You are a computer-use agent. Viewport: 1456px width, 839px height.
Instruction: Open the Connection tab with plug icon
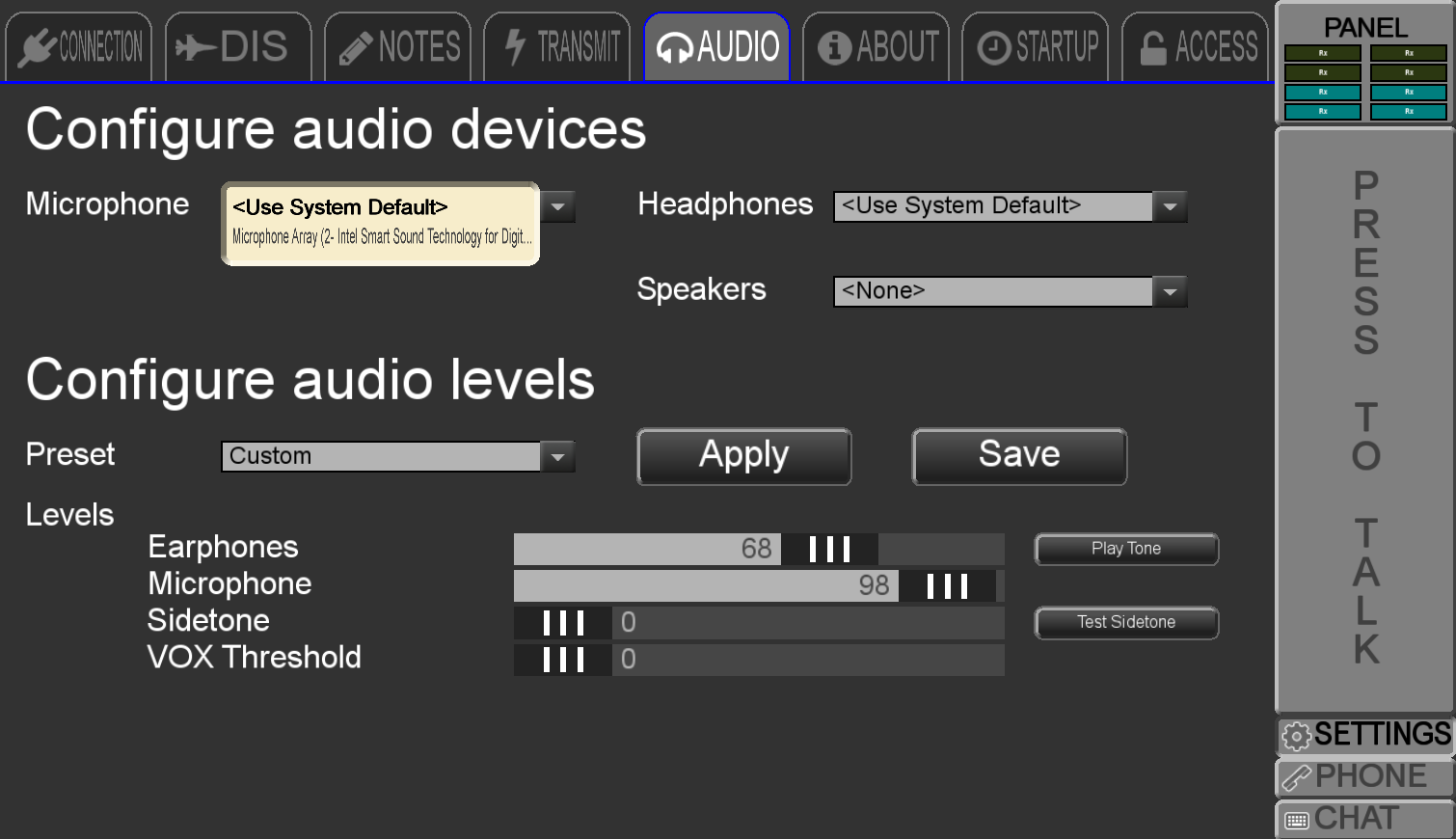[79, 46]
